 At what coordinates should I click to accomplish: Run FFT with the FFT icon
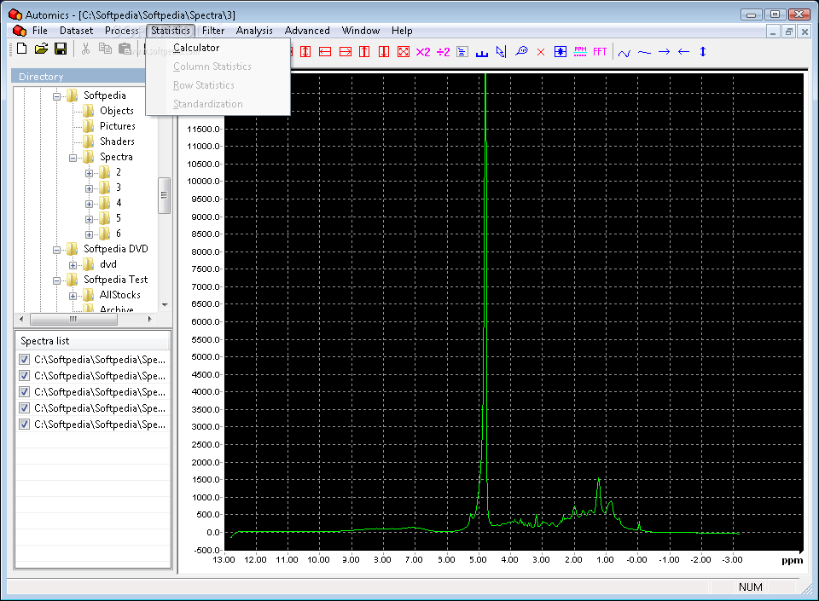coord(600,51)
